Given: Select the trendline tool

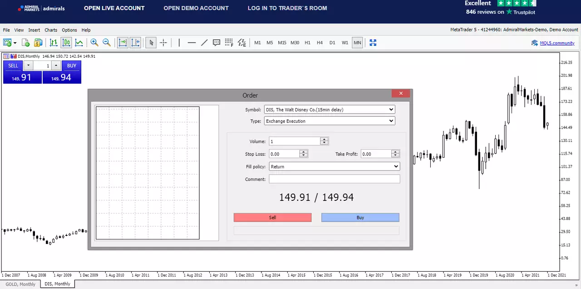Looking at the screenshot, I should coord(204,43).
